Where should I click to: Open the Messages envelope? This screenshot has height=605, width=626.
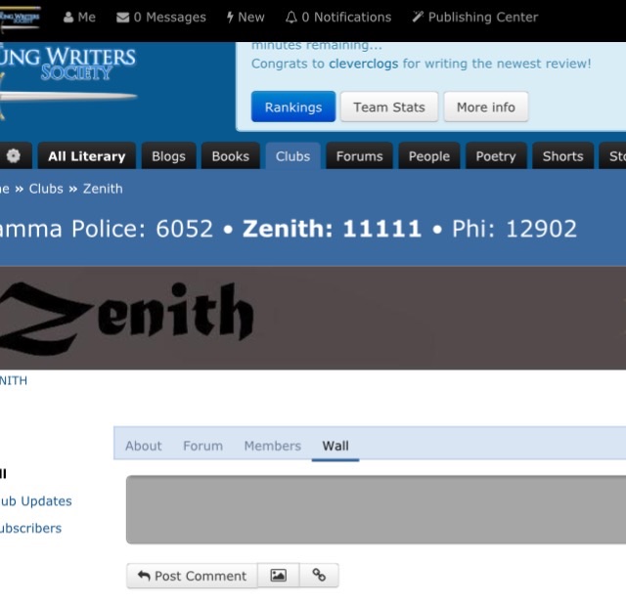coord(160,18)
